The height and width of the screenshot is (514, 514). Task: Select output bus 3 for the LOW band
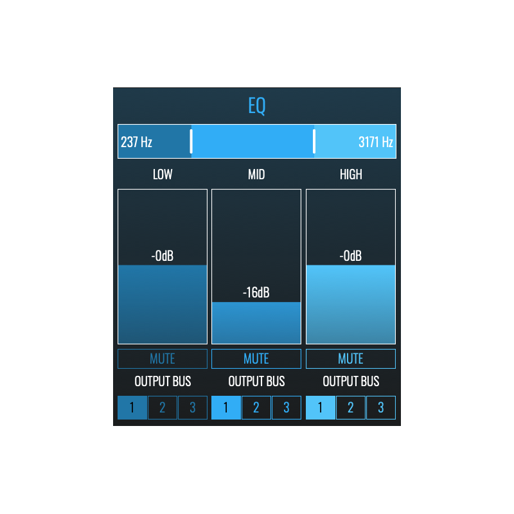click(x=192, y=407)
